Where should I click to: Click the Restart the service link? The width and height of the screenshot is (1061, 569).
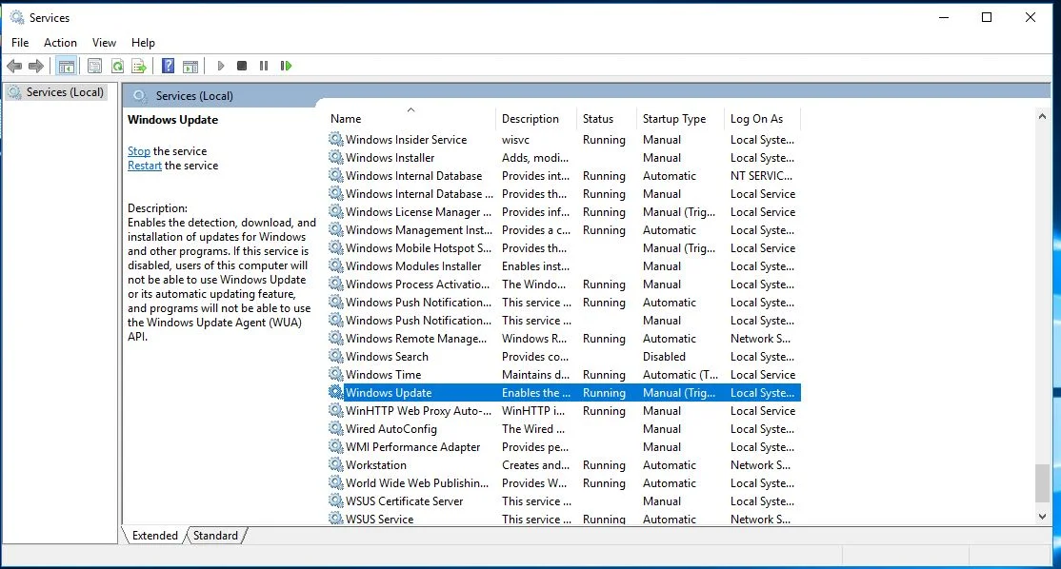click(145, 166)
